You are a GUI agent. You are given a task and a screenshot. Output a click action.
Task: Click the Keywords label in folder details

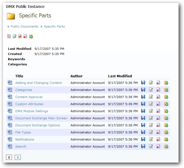pyautogui.click(x=16, y=59)
